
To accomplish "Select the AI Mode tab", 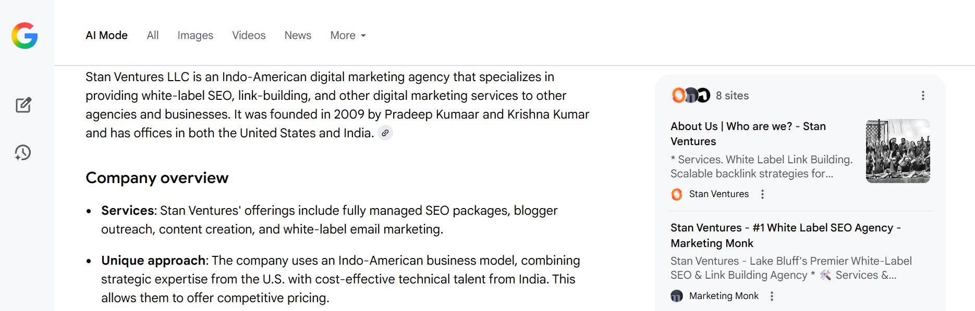I will pyautogui.click(x=106, y=35).
